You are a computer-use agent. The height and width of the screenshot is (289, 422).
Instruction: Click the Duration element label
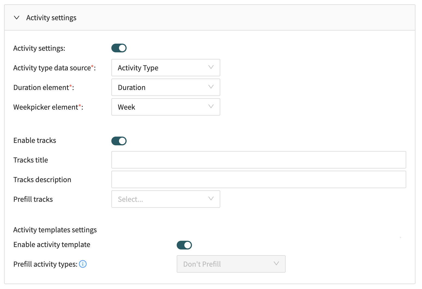coord(44,88)
